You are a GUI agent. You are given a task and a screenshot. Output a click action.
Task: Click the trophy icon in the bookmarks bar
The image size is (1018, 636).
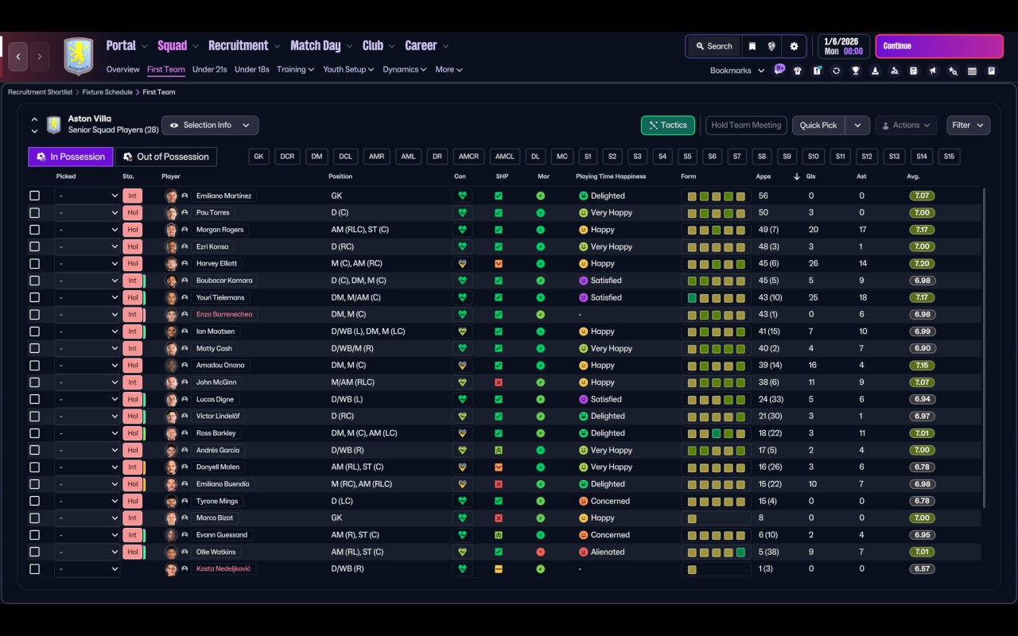(x=856, y=70)
